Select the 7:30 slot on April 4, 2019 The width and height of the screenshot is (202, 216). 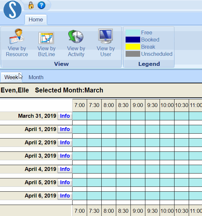(94, 169)
